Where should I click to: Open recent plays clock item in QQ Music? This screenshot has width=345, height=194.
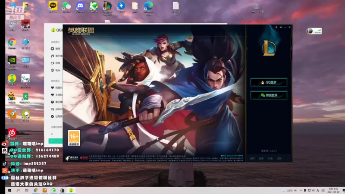(x=56, y=102)
